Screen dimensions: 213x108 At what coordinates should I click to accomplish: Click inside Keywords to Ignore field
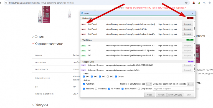[173, 89]
